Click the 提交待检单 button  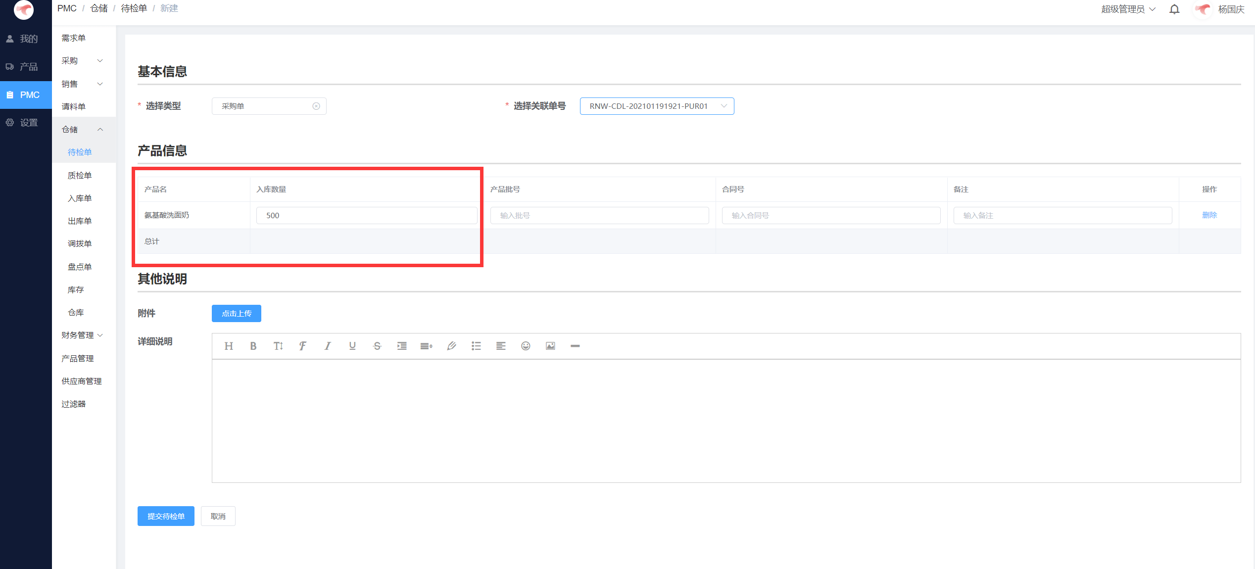[166, 516]
